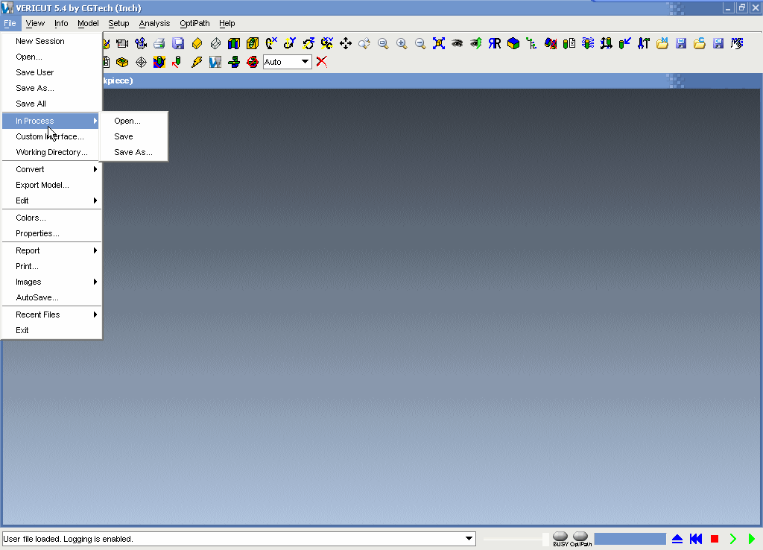Open the Help menu
The width and height of the screenshot is (763, 550).
click(x=227, y=23)
